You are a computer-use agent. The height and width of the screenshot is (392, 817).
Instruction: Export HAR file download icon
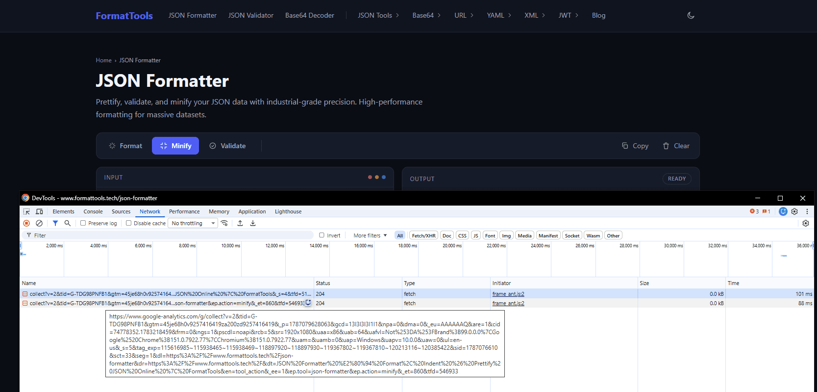[x=253, y=223]
